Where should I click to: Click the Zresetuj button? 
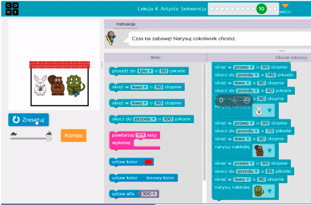click(x=28, y=120)
